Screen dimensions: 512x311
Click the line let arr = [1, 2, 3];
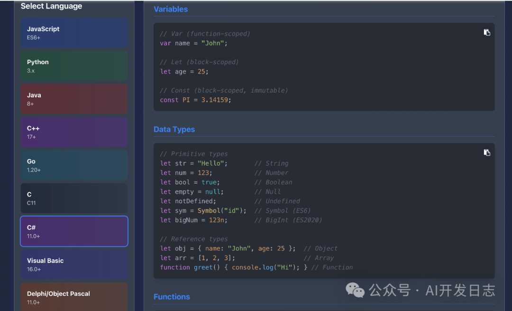pos(198,258)
